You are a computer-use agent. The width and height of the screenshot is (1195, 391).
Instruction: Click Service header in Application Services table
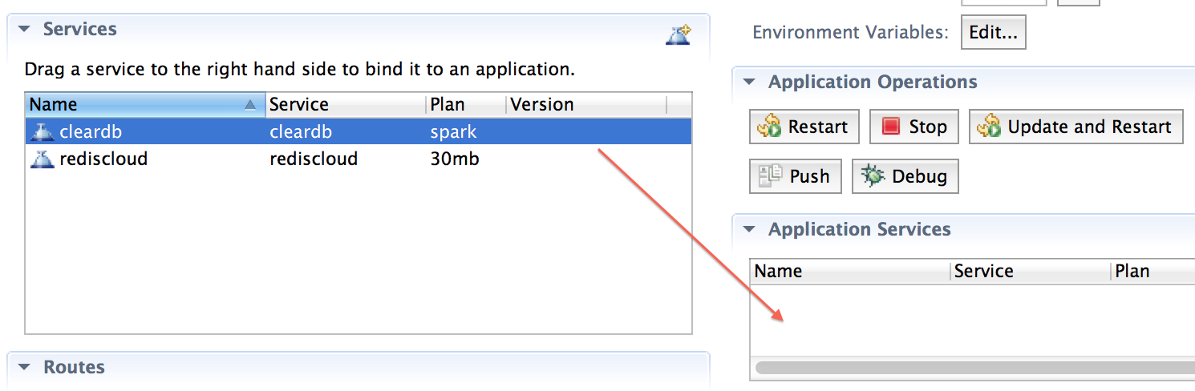click(1031, 271)
